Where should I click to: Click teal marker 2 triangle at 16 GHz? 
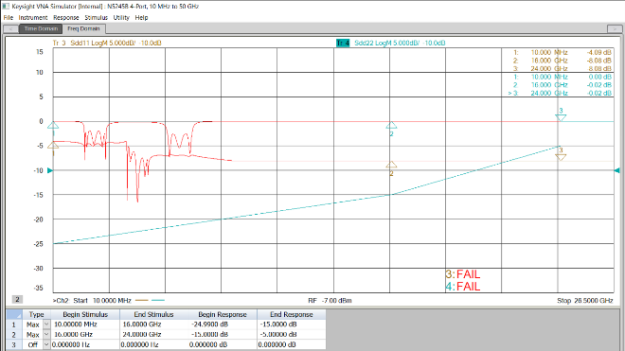(x=391, y=126)
